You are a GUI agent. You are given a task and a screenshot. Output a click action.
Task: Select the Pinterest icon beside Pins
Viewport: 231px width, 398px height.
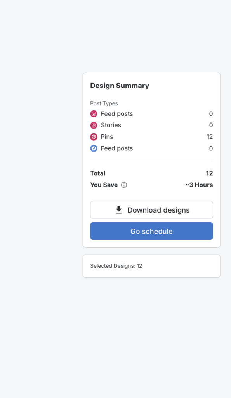93,137
